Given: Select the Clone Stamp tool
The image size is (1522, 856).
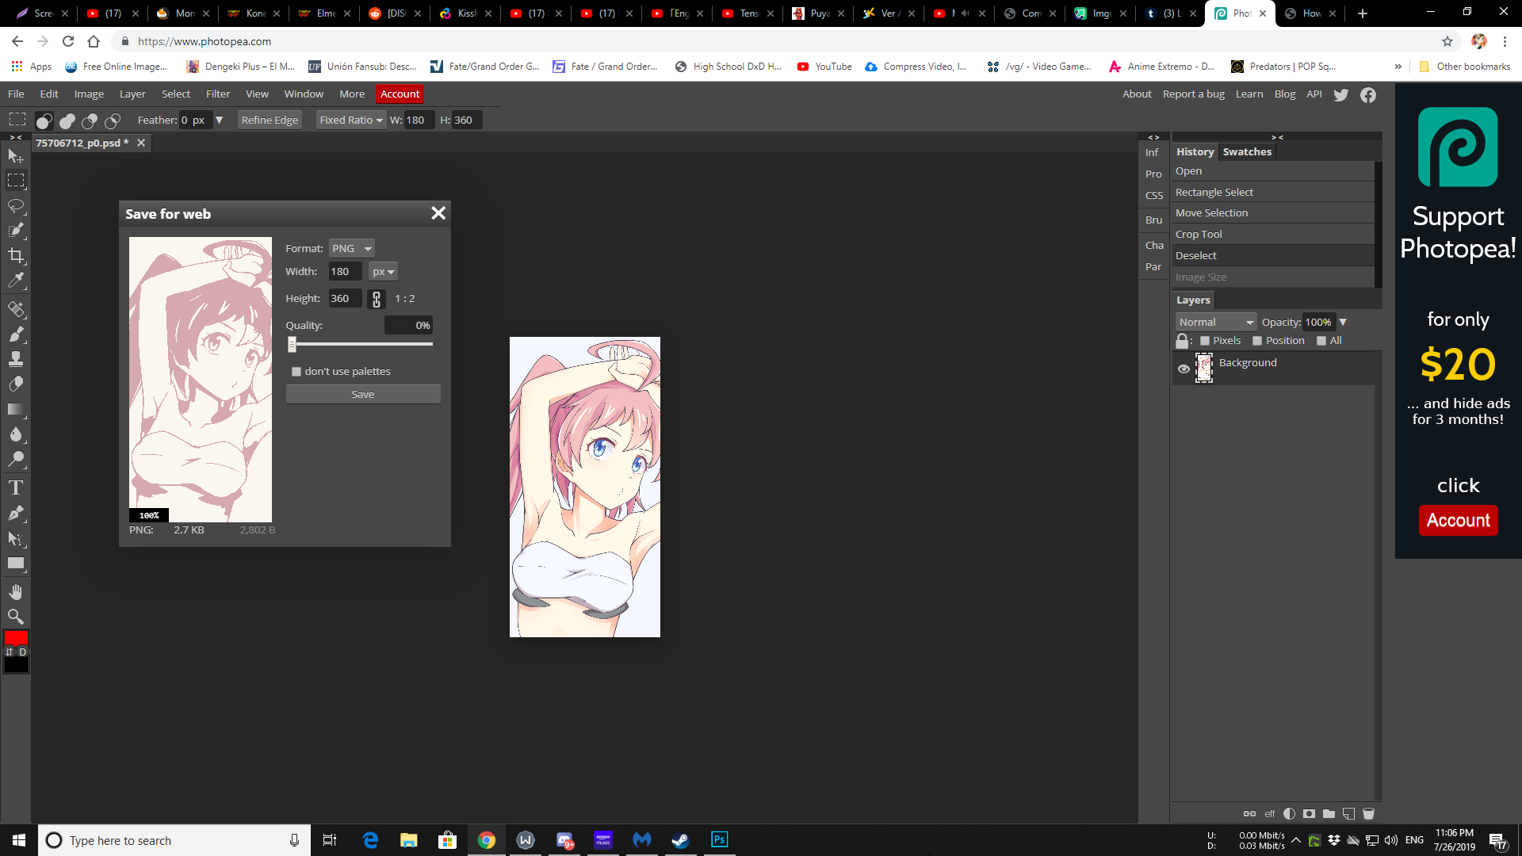Looking at the screenshot, I should coord(16,359).
